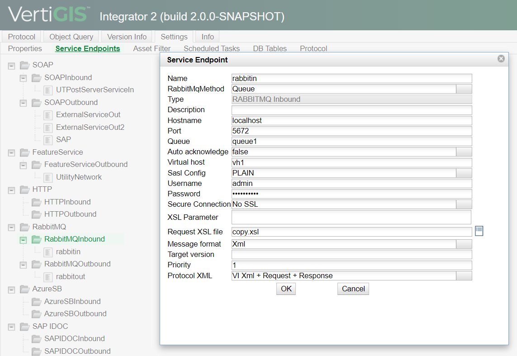Open the Request XSL file browse icon
The width and height of the screenshot is (517, 356).
(x=479, y=231)
